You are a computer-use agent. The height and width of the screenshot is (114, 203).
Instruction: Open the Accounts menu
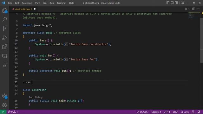tap(4, 96)
